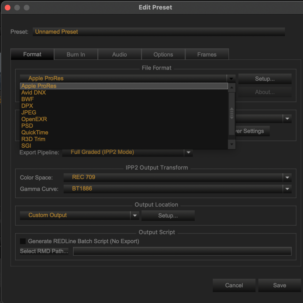Image resolution: width=303 pixels, height=303 pixels.
Task: Go to the Options tab
Action: [x=163, y=54]
